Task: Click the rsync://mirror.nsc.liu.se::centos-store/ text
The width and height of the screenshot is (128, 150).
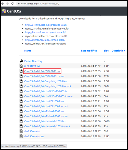Action: point(46,44)
